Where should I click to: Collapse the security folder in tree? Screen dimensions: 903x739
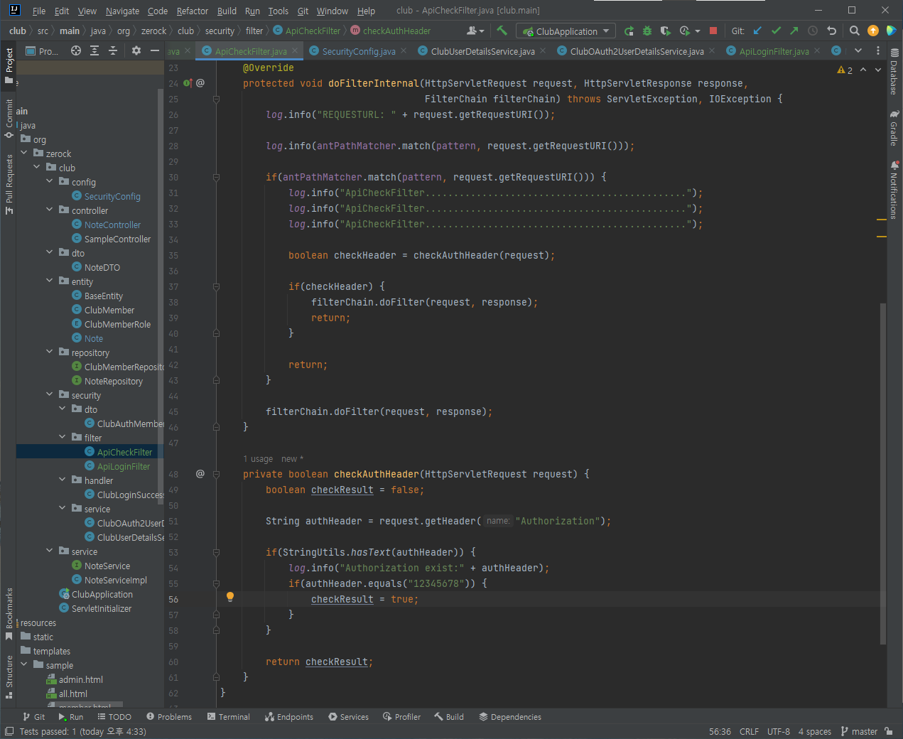click(x=50, y=394)
